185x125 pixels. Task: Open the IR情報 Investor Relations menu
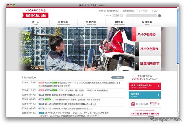click(x=119, y=23)
